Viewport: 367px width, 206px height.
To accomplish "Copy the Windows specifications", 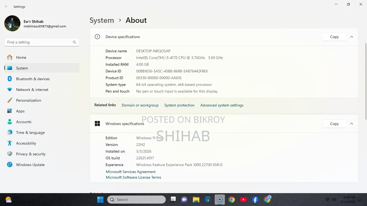I will 334,124.
